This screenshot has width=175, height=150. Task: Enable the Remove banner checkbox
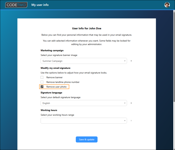point(42,77)
